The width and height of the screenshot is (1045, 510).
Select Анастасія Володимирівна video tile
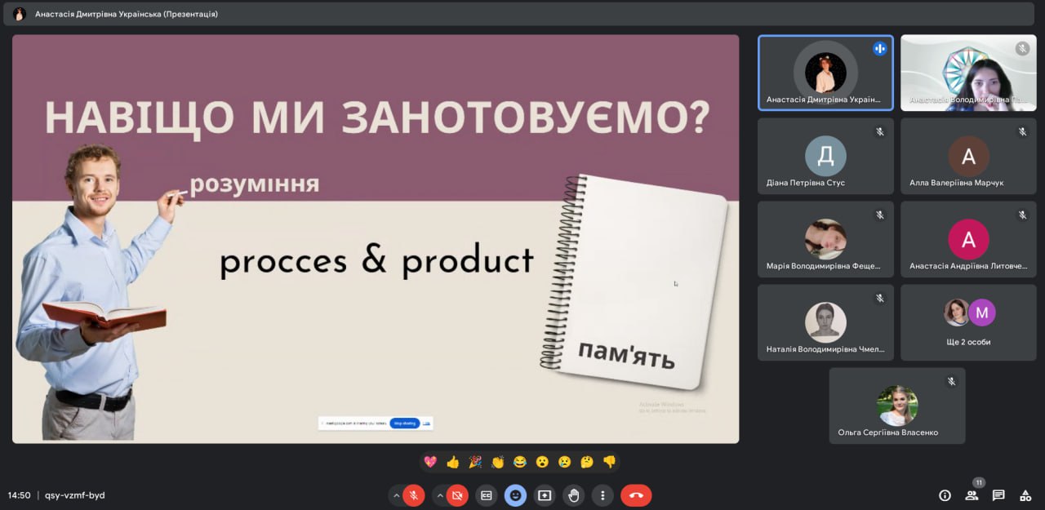point(968,73)
